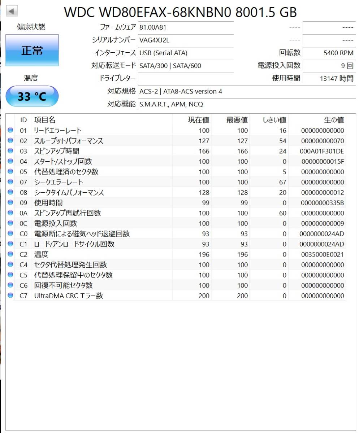Select transfer mode field SATA/300 | SATA/600
Image resolution: width=359 pixels, height=433 pixels.
click(x=186, y=66)
